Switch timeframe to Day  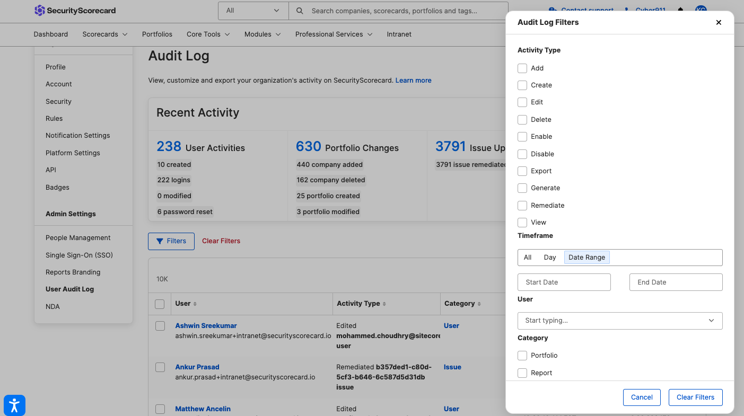point(549,257)
